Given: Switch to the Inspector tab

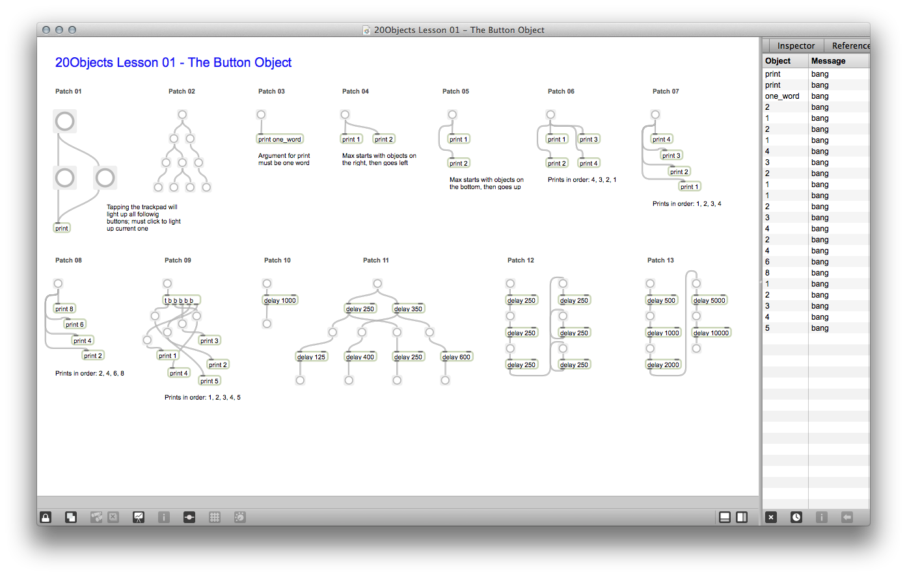Looking at the screenshot, I should 796,45.
